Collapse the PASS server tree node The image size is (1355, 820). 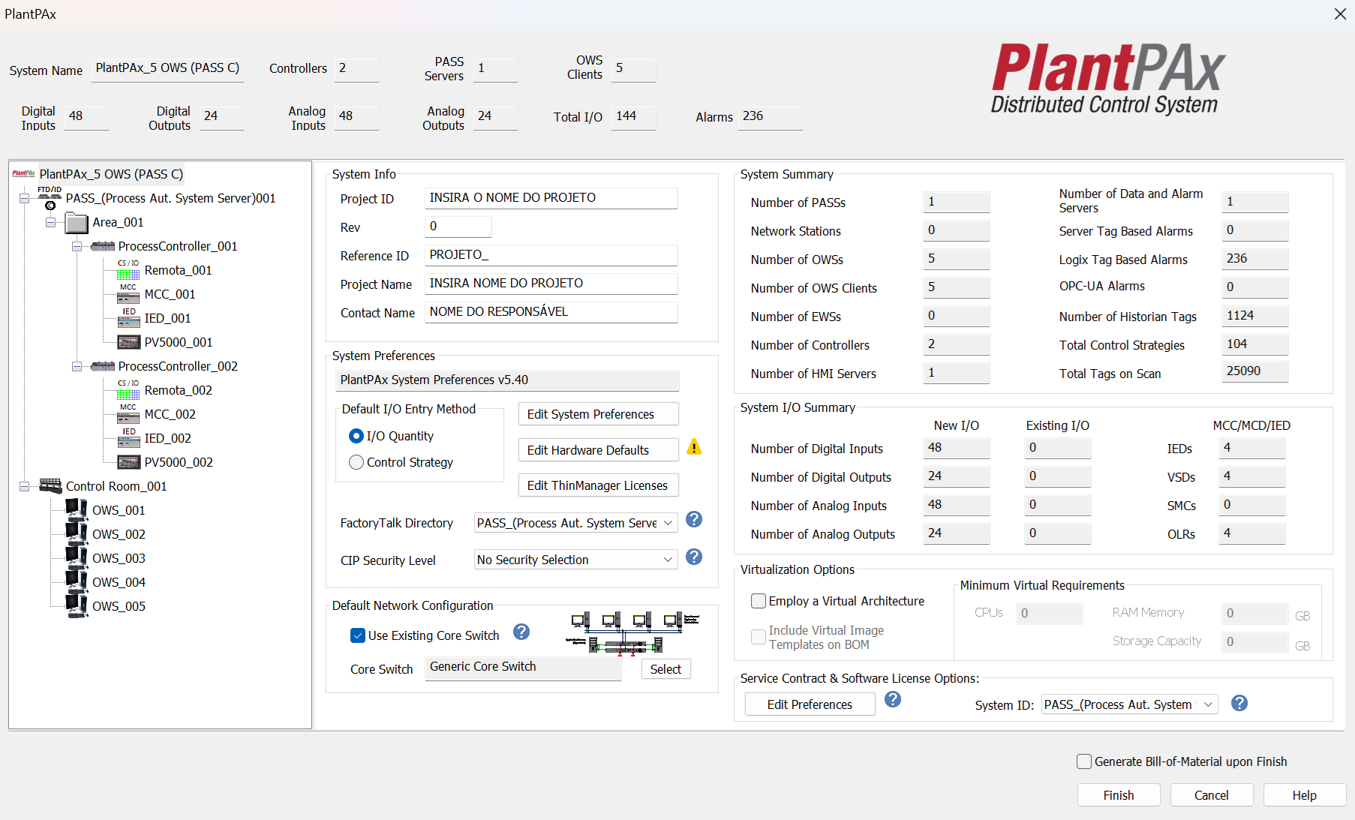tap(24, 198)
